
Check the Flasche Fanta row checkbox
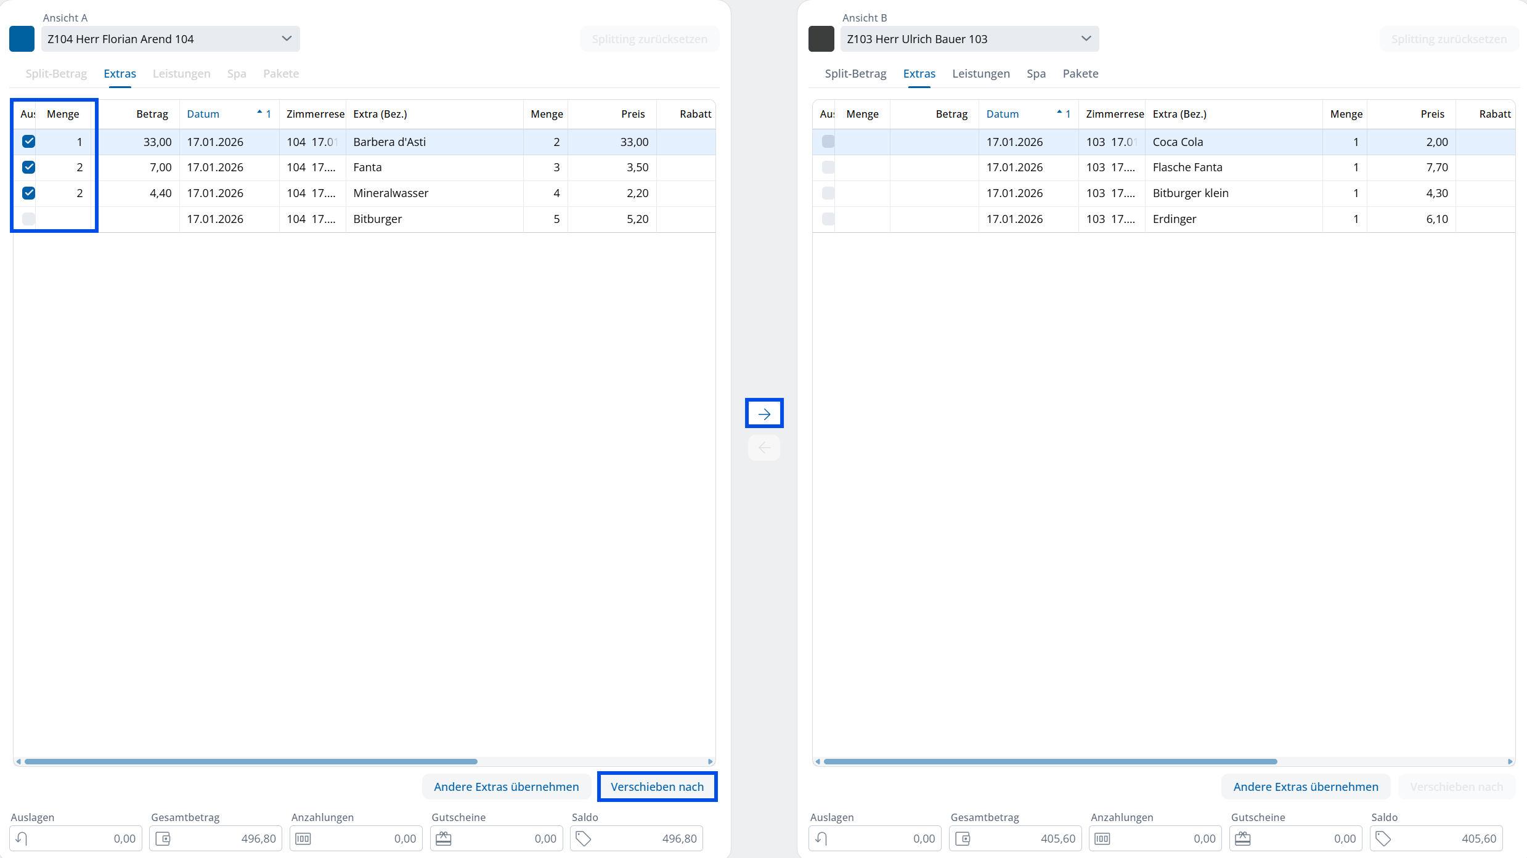point(828,167)
